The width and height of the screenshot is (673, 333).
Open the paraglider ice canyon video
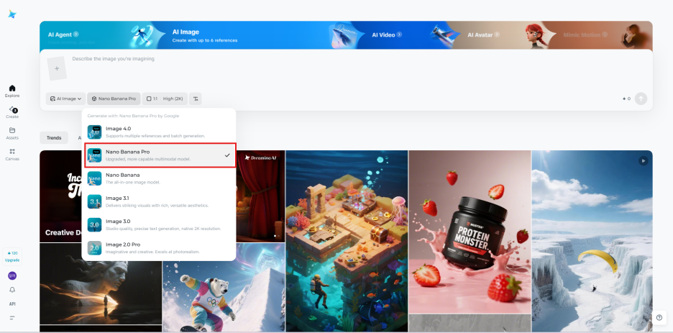592,241
